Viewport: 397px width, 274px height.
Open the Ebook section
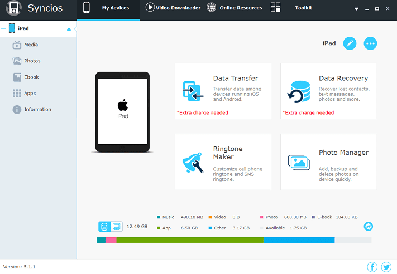31,77
